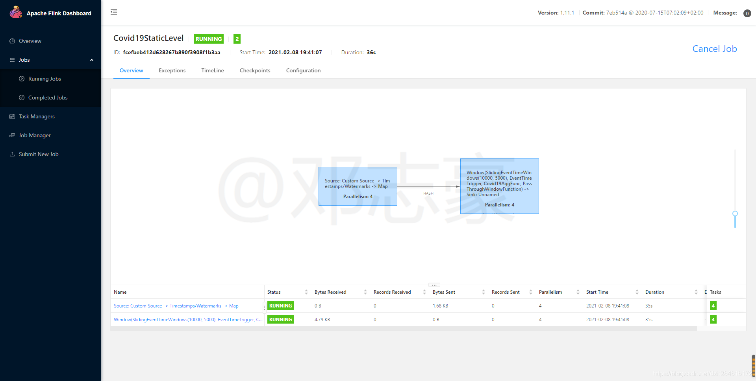Click the Job Manager build icon
This screenshot has height=381, width=756.
12,135
